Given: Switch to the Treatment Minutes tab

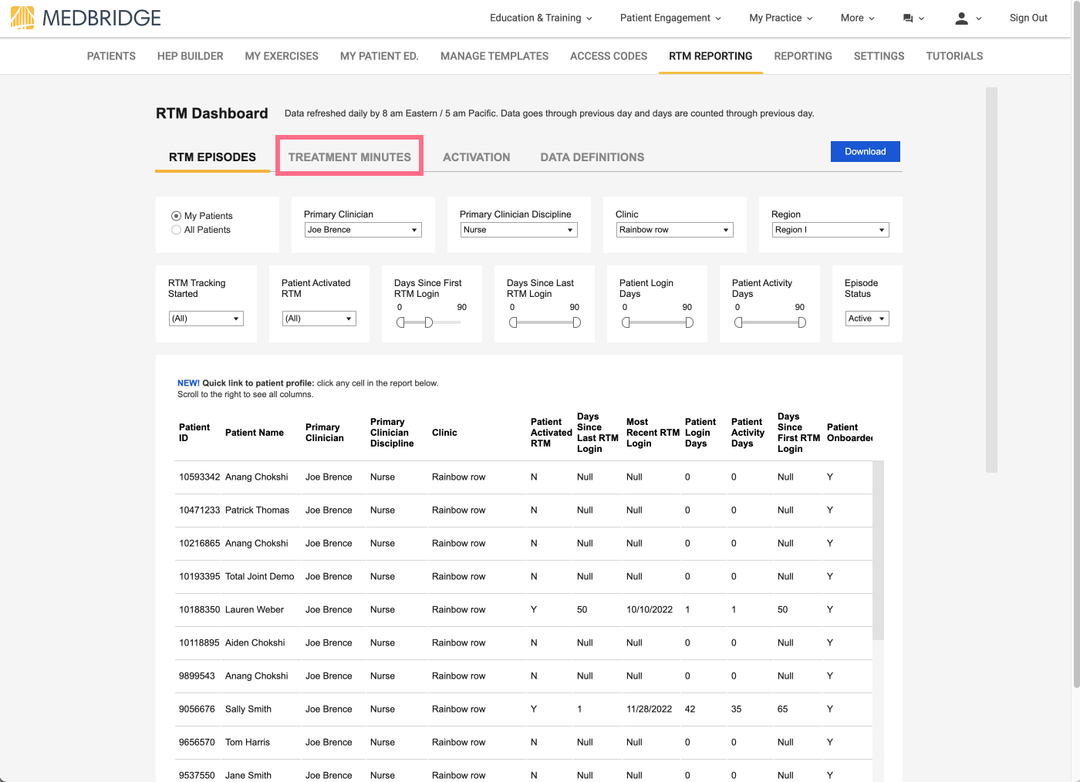Looking at the screenshot, I should point(349,157).
